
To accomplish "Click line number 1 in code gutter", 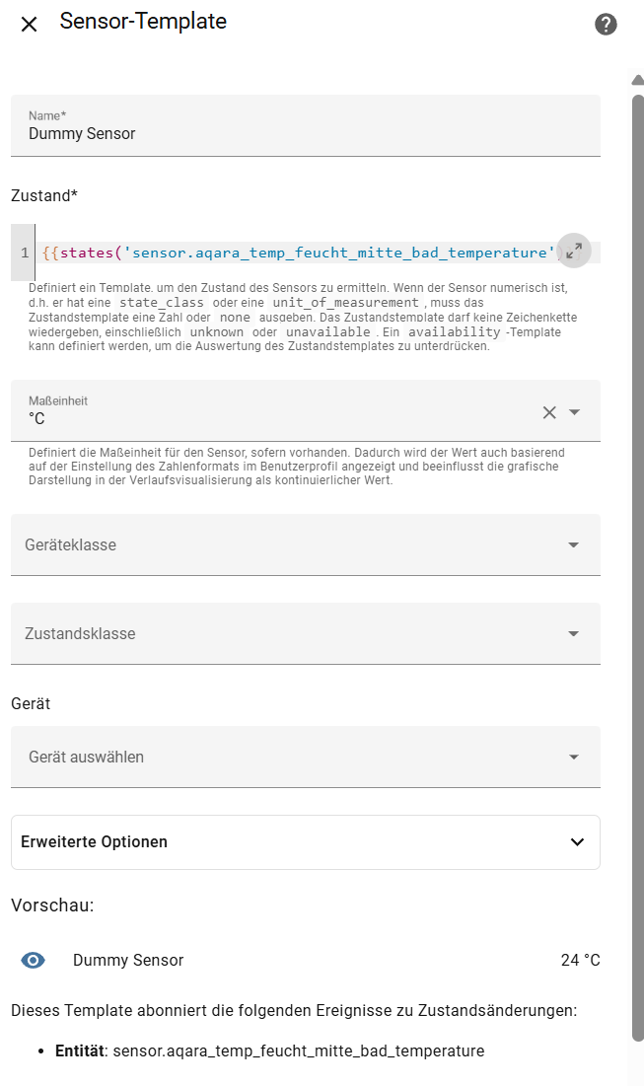I will [x=24, y=253].
